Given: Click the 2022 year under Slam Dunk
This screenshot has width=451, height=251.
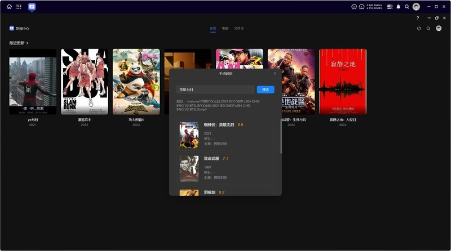Looking at the screenshot, I should pos(85,125).
